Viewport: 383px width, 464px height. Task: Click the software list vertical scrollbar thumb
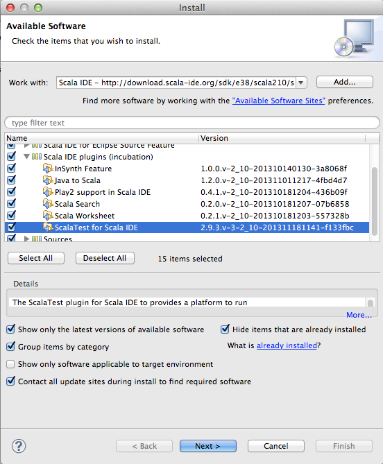(375, 201)
